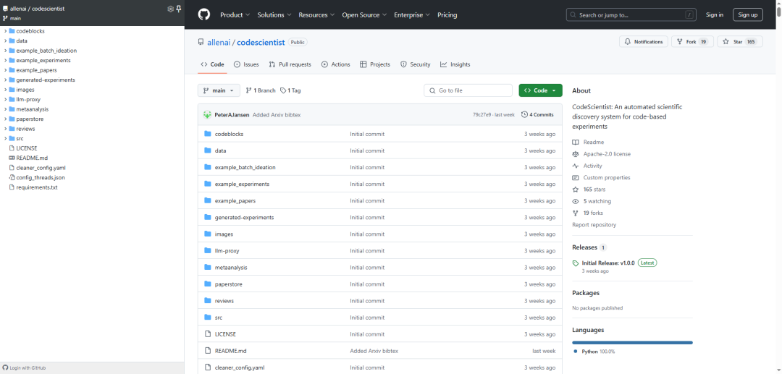Click the Go to file input
Viewport: 782px width, 374px height.
(468, 90)
